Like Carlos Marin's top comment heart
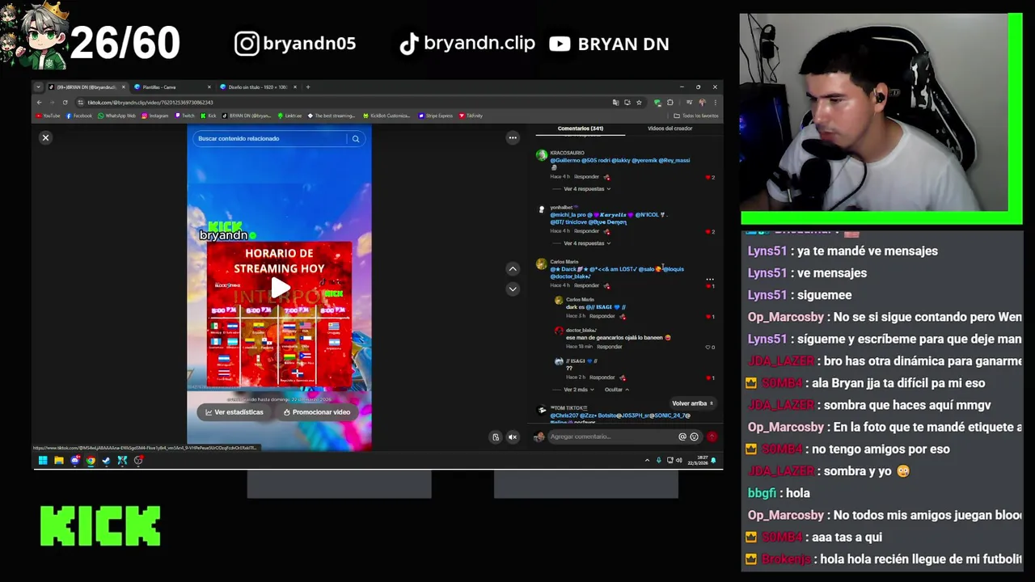1035x582 pixels. coord(709,286)
